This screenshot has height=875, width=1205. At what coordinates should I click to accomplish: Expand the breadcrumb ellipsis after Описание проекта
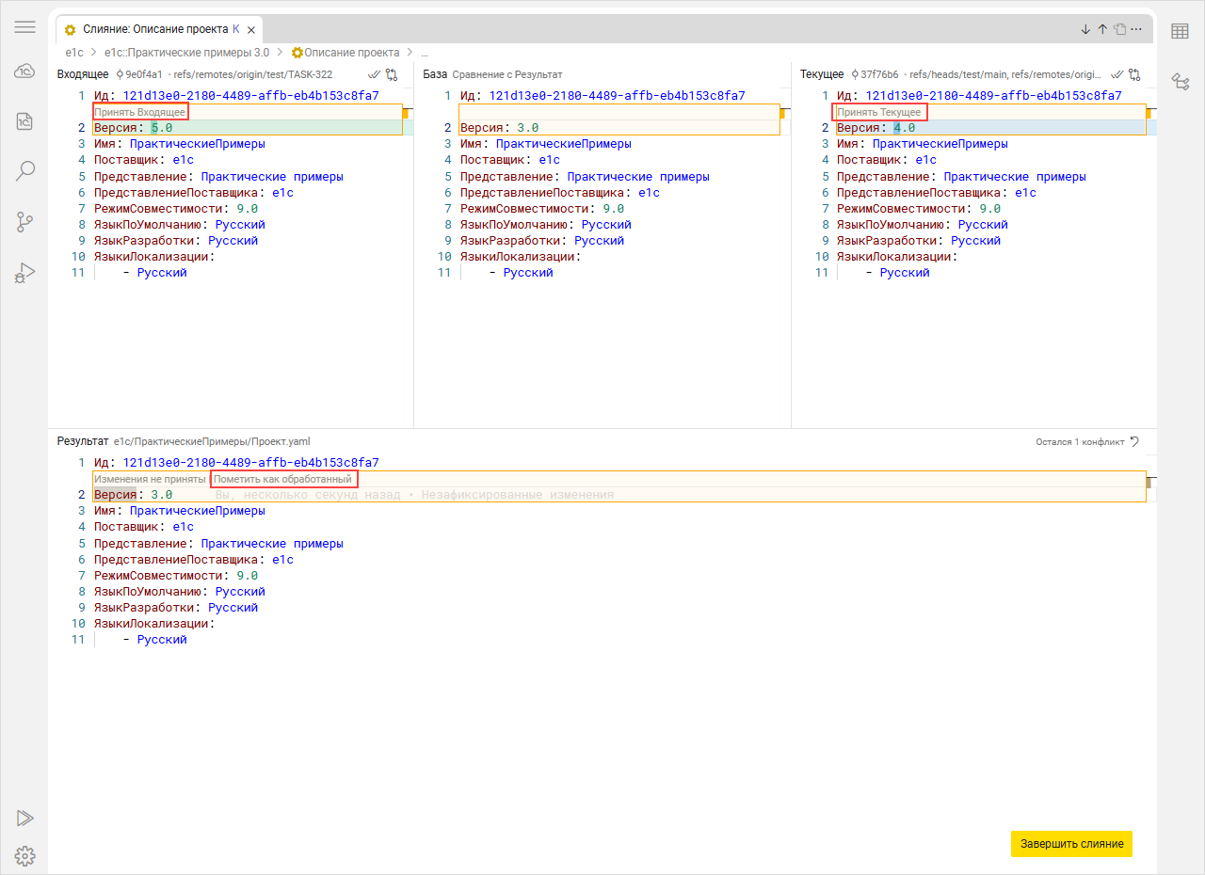(425, 53)
